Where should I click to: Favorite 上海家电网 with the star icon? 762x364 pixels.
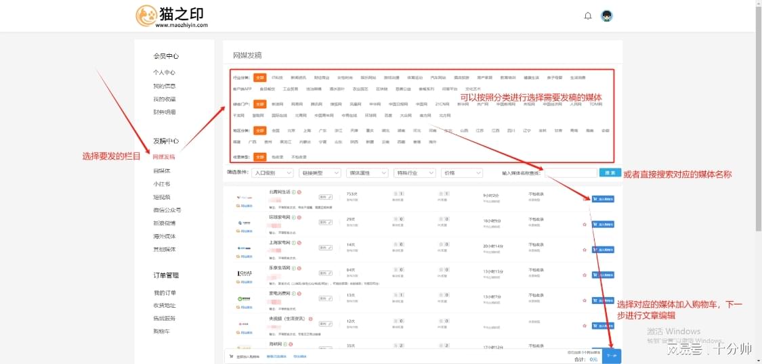coord(585,250)
